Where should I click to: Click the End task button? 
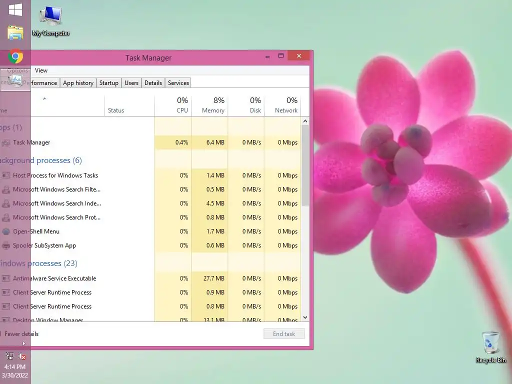pyautogui.click(x=284, y=333)
